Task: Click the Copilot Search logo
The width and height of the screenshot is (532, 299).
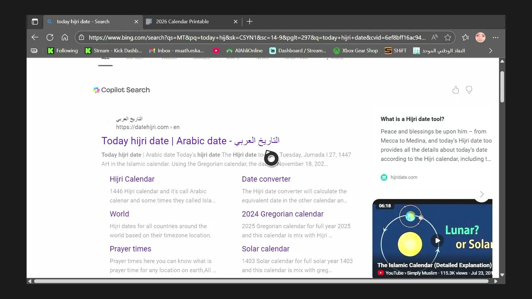Action: [x=121, y=90]
